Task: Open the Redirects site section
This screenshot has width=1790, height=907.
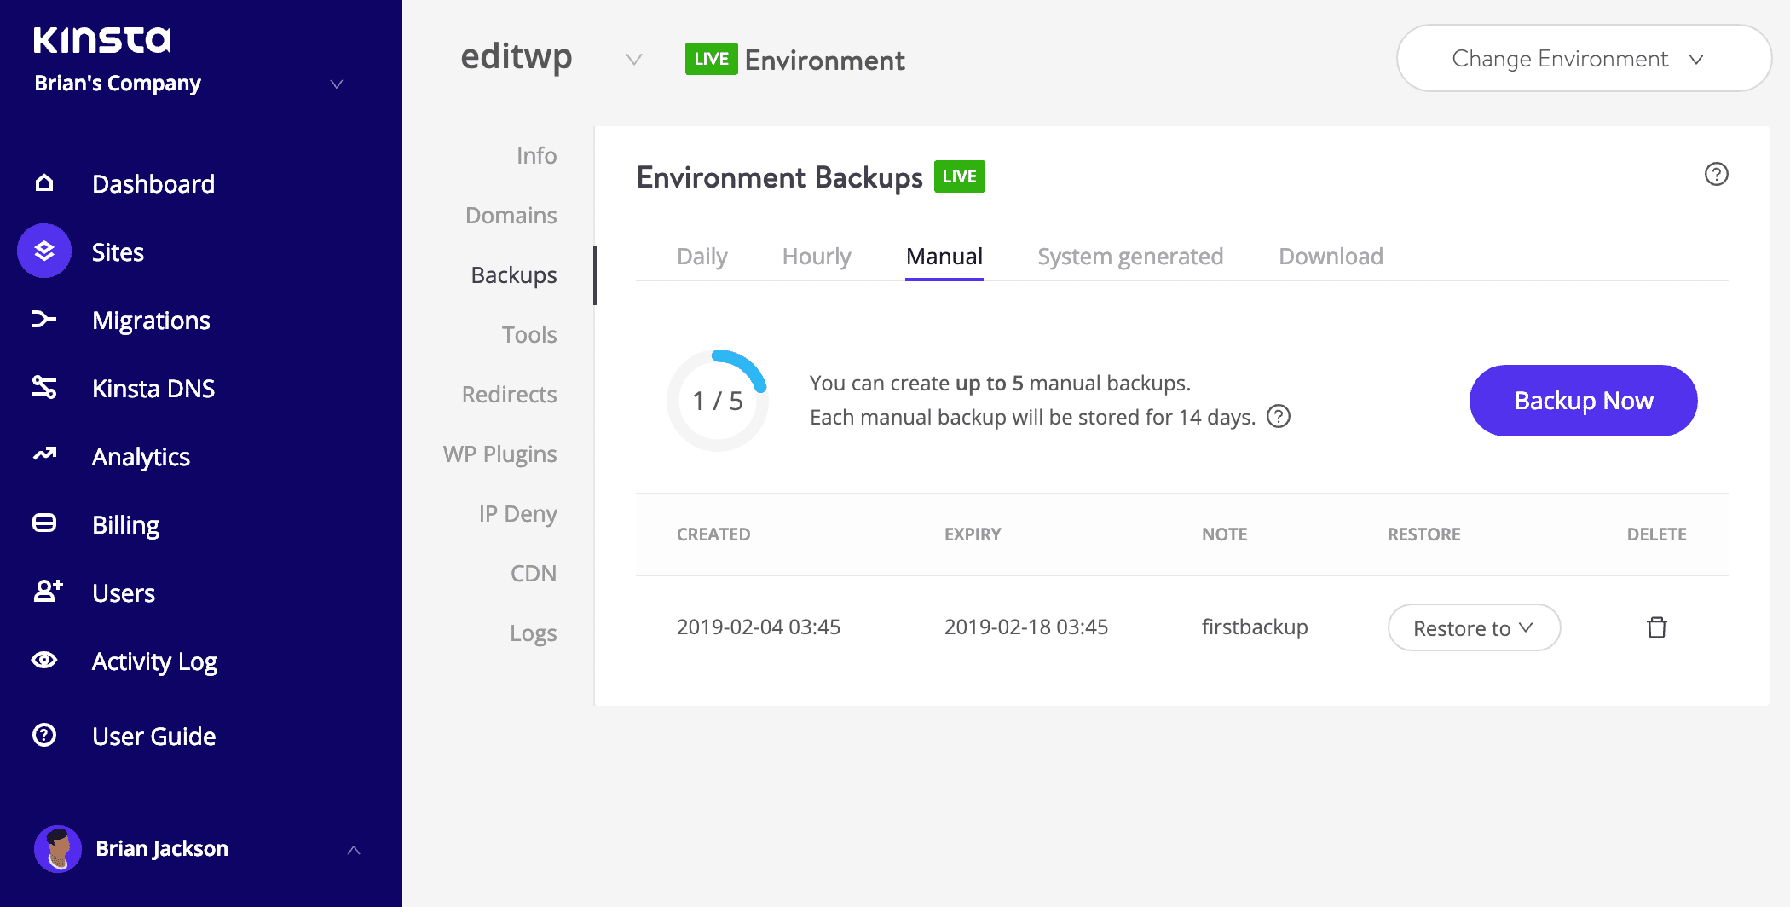Action: pos(509,394)
